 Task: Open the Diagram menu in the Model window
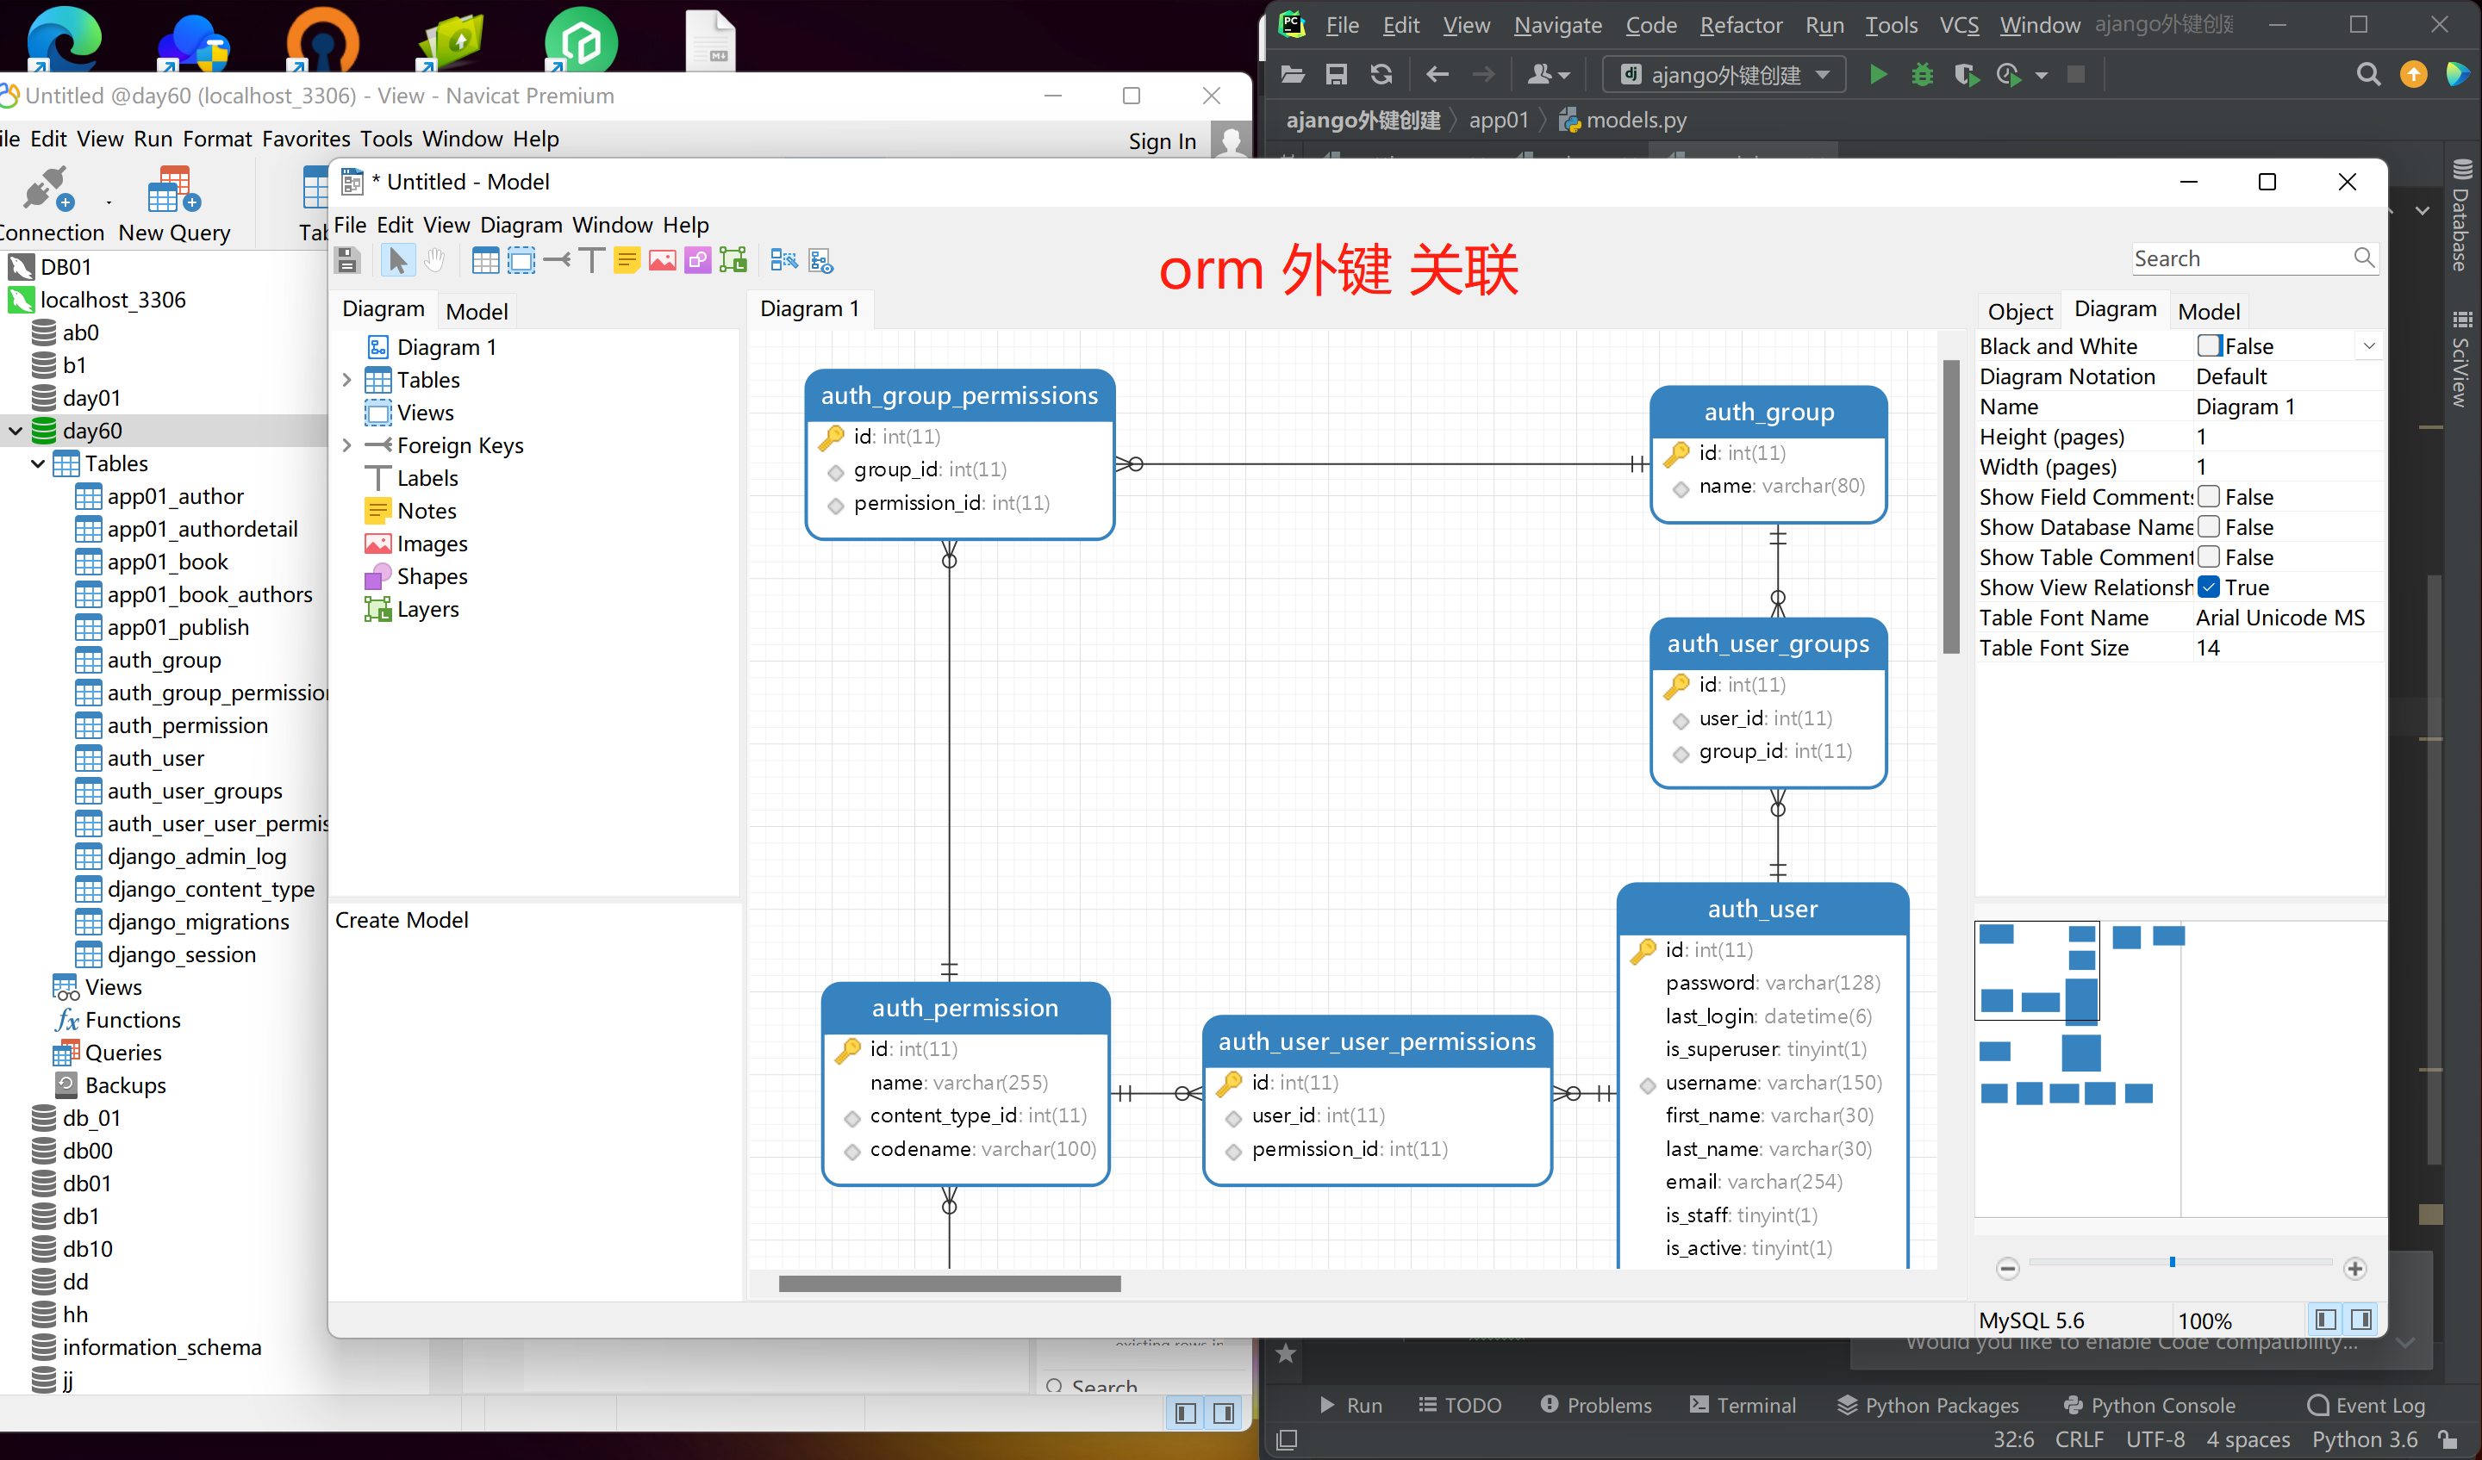click(520, 225)
